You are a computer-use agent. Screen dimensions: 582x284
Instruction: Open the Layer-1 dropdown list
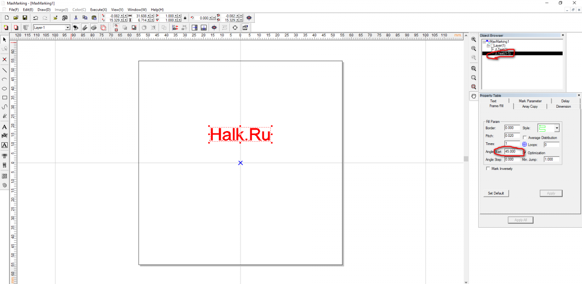point(67,28)
